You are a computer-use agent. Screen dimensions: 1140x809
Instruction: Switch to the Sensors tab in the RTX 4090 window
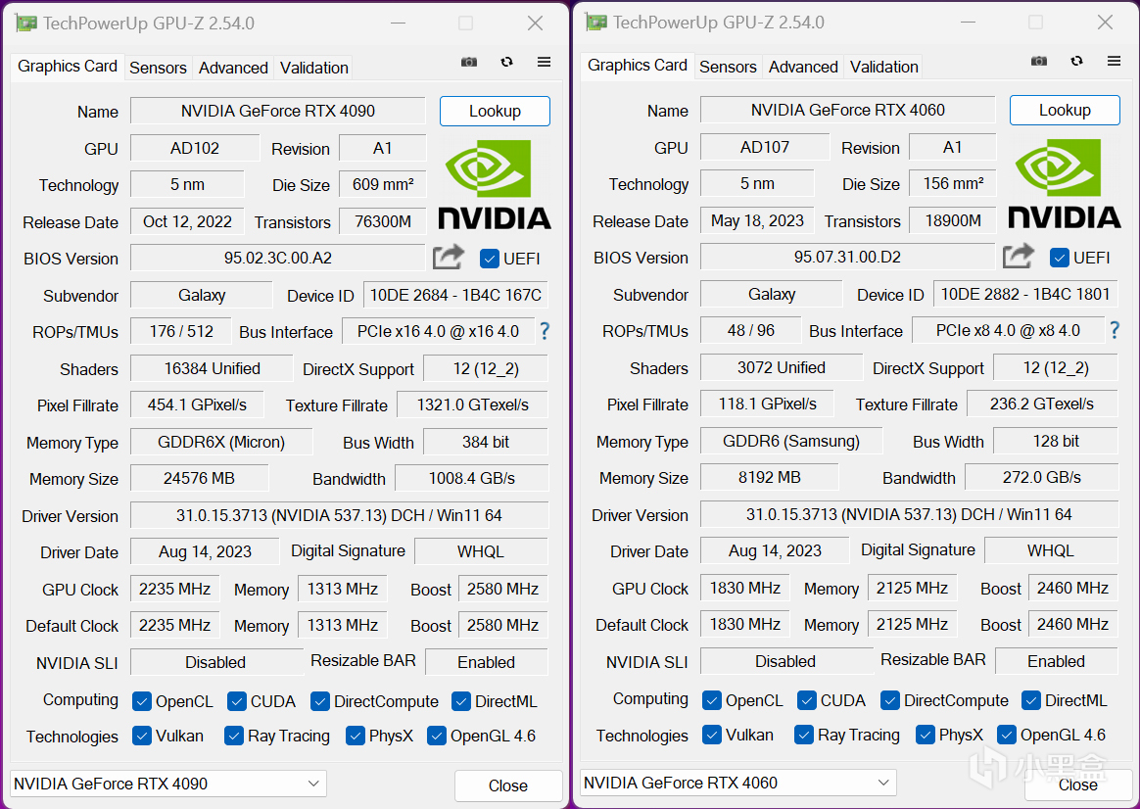click(x=158, y=68)
